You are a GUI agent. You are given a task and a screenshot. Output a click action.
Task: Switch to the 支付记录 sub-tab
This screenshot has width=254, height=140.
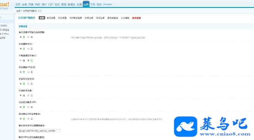[100, 18]
